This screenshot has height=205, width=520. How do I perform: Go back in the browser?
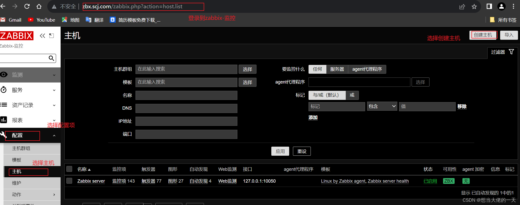point(3,6)
